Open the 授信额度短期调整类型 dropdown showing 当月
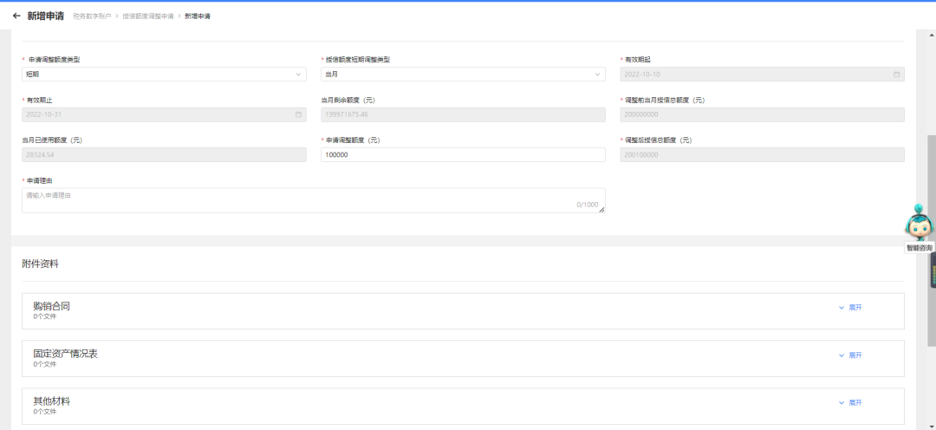The image size is (936, 430). (x=463, y=74)
